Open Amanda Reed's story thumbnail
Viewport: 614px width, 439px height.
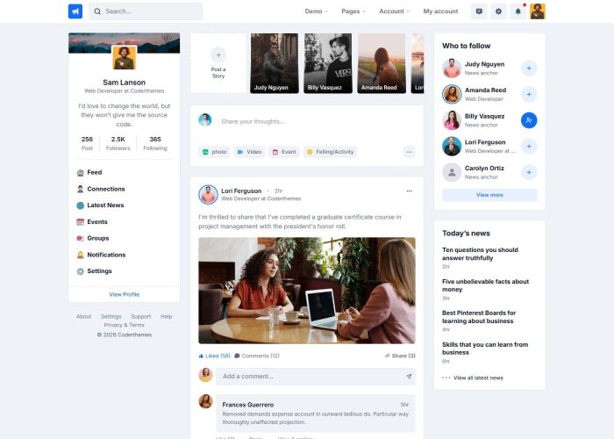point(382,63)
